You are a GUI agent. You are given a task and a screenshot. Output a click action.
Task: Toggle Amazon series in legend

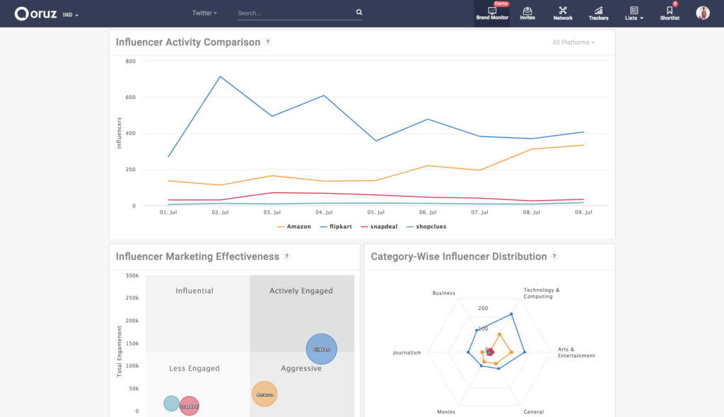coord(294,227)
